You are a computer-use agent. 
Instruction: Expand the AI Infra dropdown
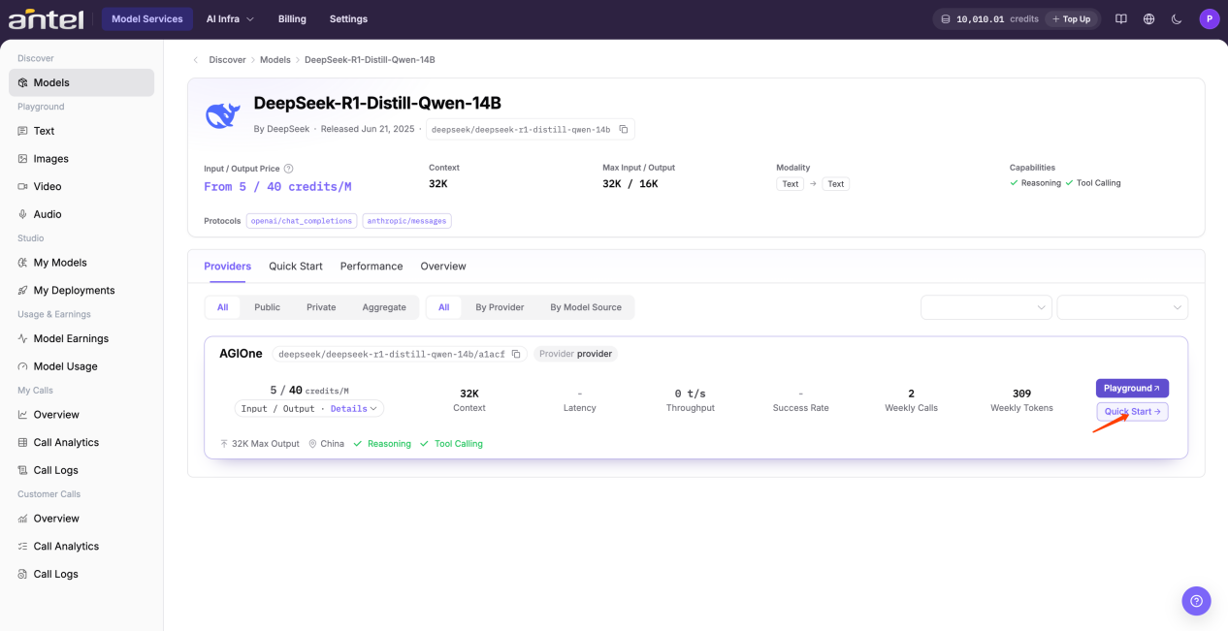230,18
